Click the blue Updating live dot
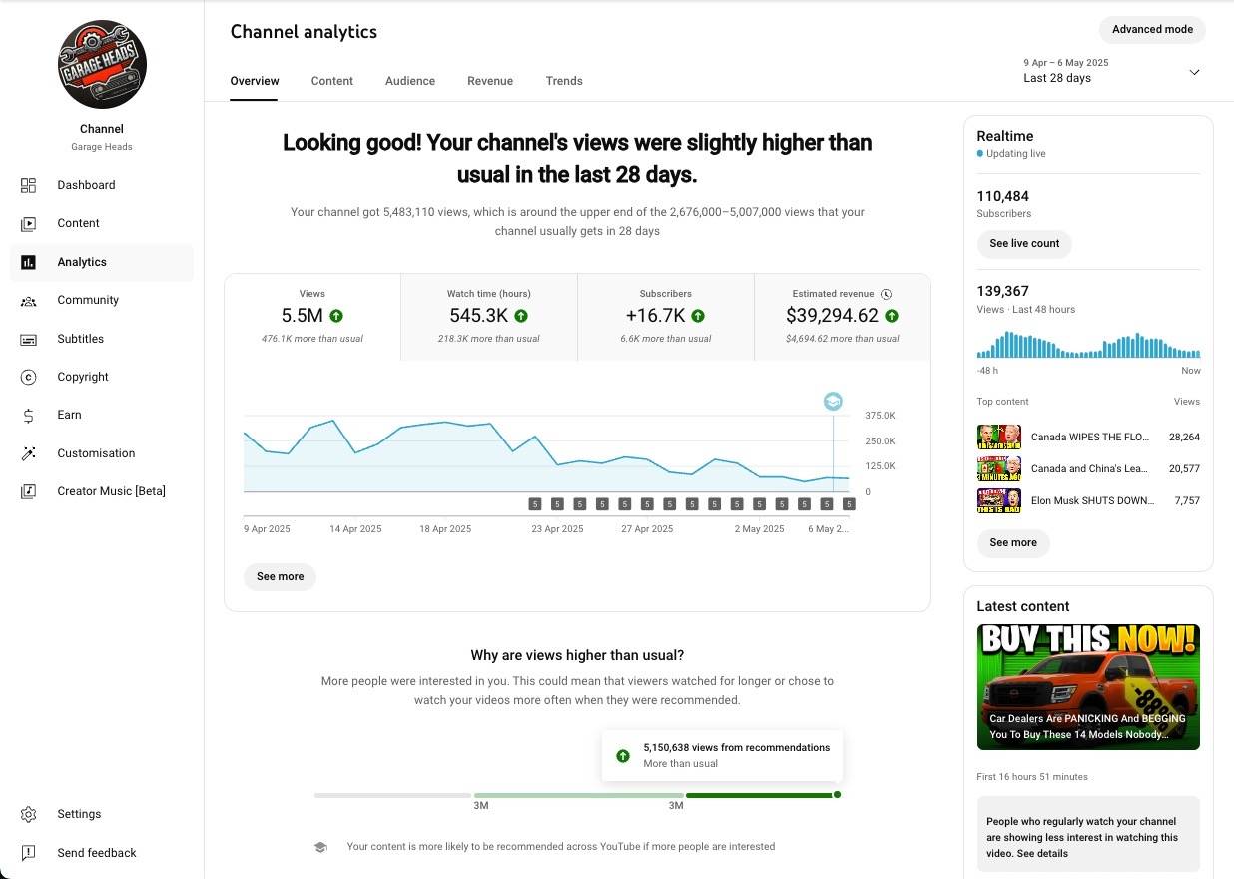This screenshot has width=1234, height=879. 980,154
